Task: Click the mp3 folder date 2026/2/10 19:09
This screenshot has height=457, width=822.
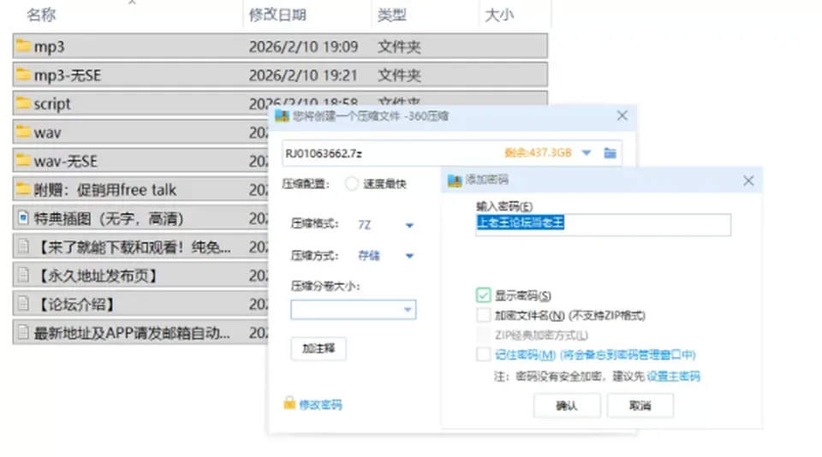Action: coord(303,47)
